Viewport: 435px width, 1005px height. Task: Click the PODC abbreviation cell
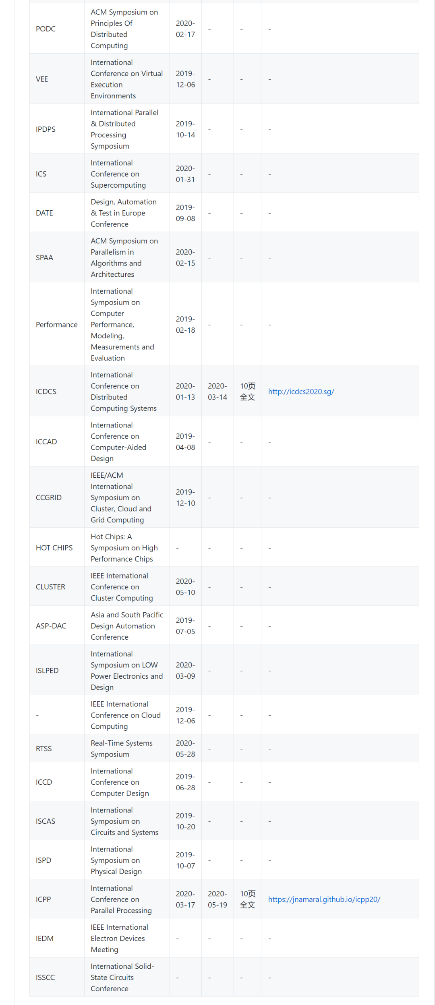[46, 29]
